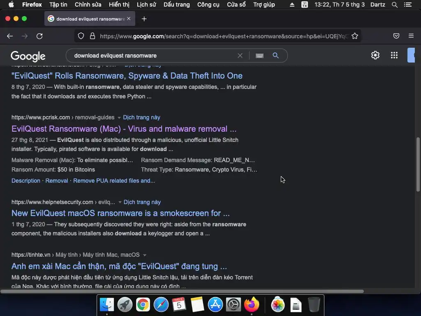The width and height of the screenshot is (421, 316).
Task: Open the Cửa sổ menu
Action: point(236,5)
